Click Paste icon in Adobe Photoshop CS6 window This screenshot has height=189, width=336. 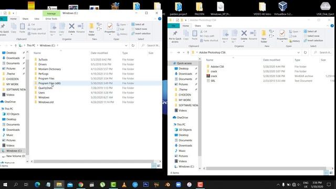[195, 34]
